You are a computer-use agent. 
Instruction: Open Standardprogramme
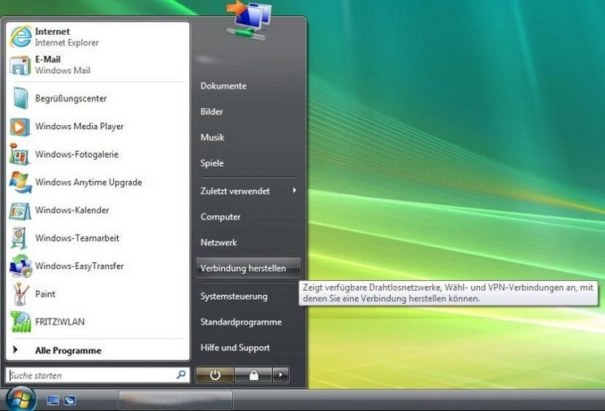click(x=240, y=322)
